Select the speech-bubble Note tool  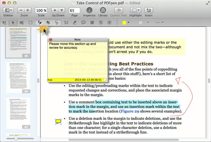[x=83, y=23]
